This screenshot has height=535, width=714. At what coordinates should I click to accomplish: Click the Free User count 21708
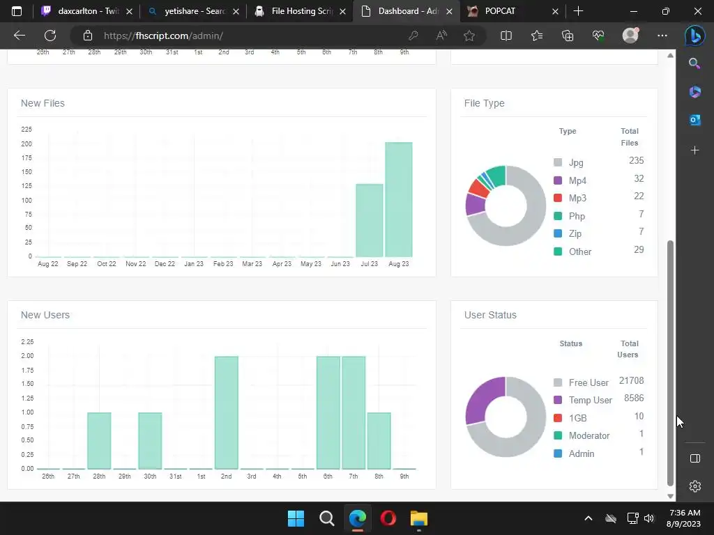(x=631, y=381)
